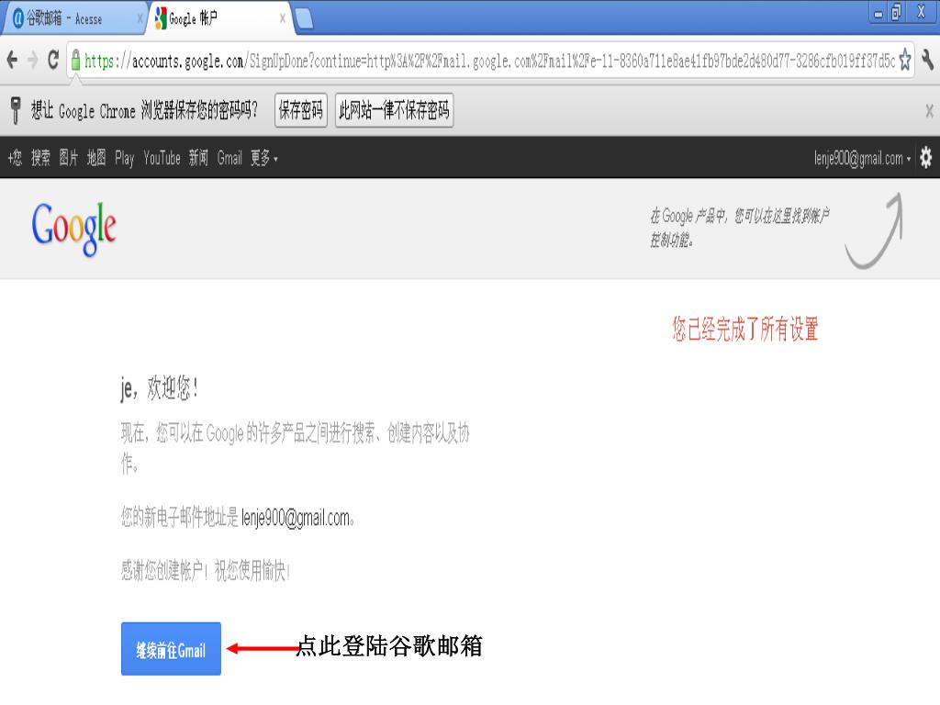Expand the lenje900@gmail.com account dropdown
This screenshot has width=940, height=705.
pyautogui.click(x=862, y=158)
